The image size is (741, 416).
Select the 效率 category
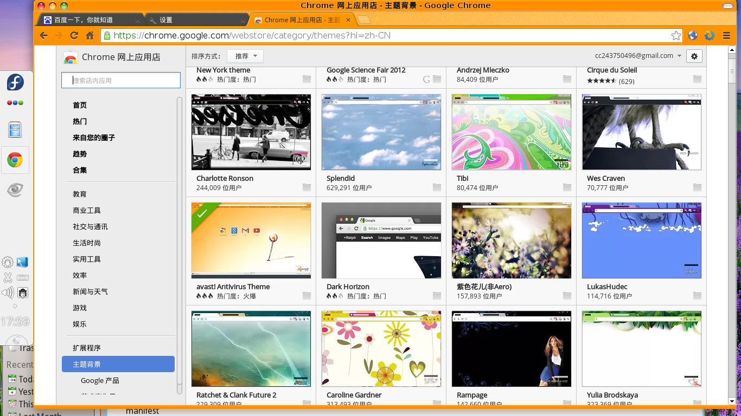80,275
